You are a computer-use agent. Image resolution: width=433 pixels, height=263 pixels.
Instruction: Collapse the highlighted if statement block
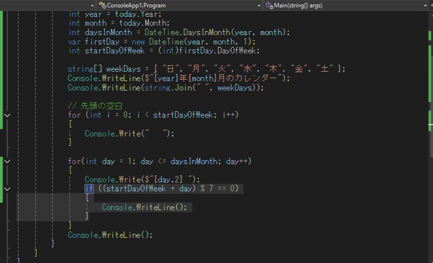tap(7, 189)
